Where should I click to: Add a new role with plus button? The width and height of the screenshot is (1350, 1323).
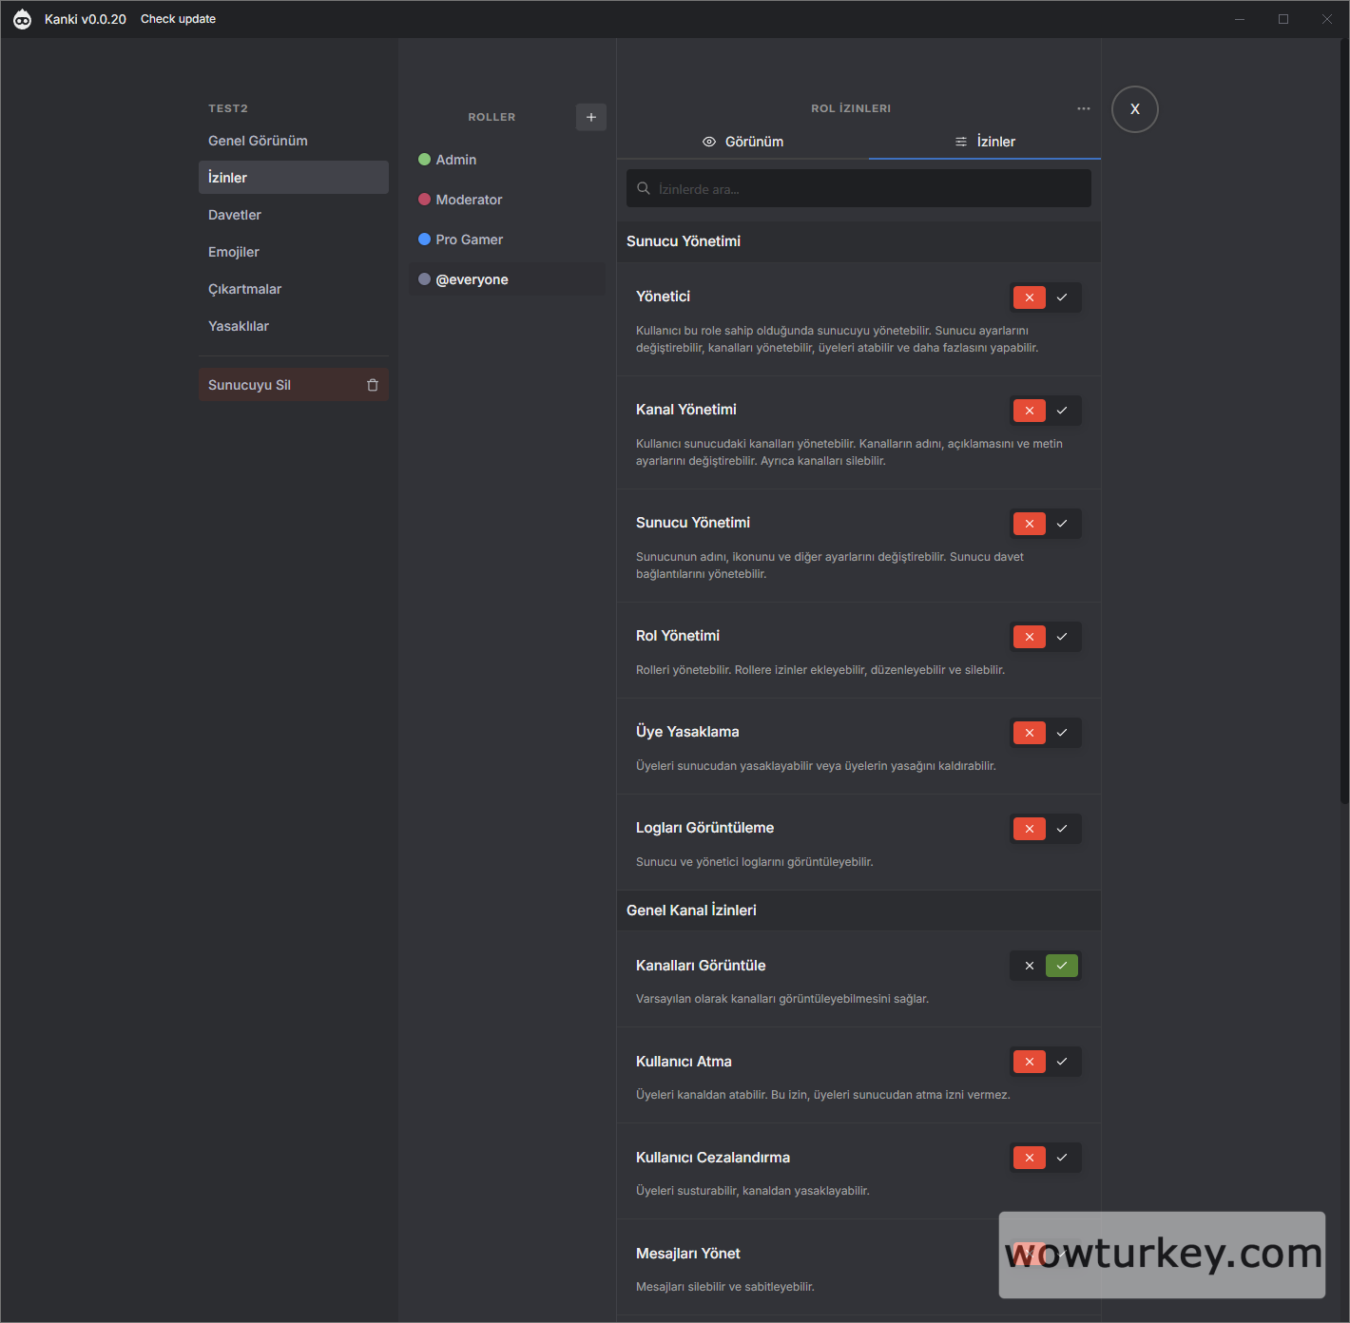pyautogui.click(x=590, y=117)
